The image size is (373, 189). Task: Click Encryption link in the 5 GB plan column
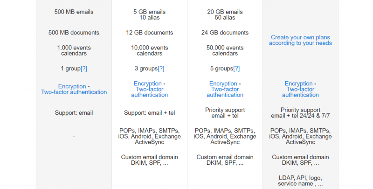(x=148, y=84)
